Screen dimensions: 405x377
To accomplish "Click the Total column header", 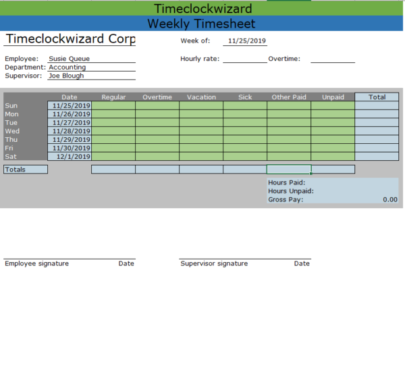I will tap(377, 97).
